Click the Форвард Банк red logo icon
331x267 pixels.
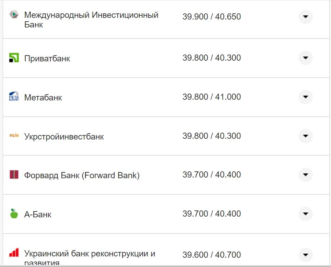(x=14, y=175)
